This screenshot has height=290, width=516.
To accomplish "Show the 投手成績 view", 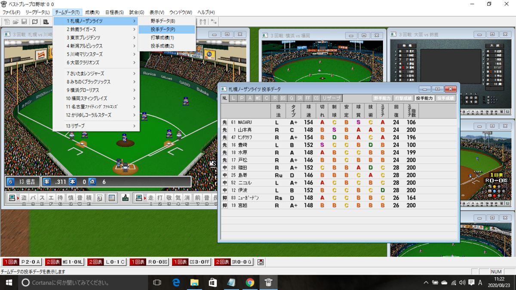I will pos(446,98).
